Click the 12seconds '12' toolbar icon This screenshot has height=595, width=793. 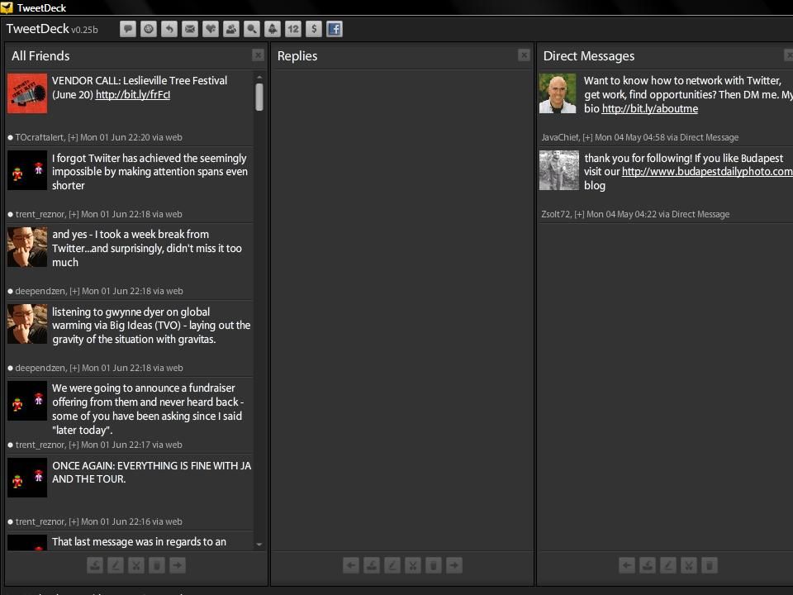(x=293, y=29)
